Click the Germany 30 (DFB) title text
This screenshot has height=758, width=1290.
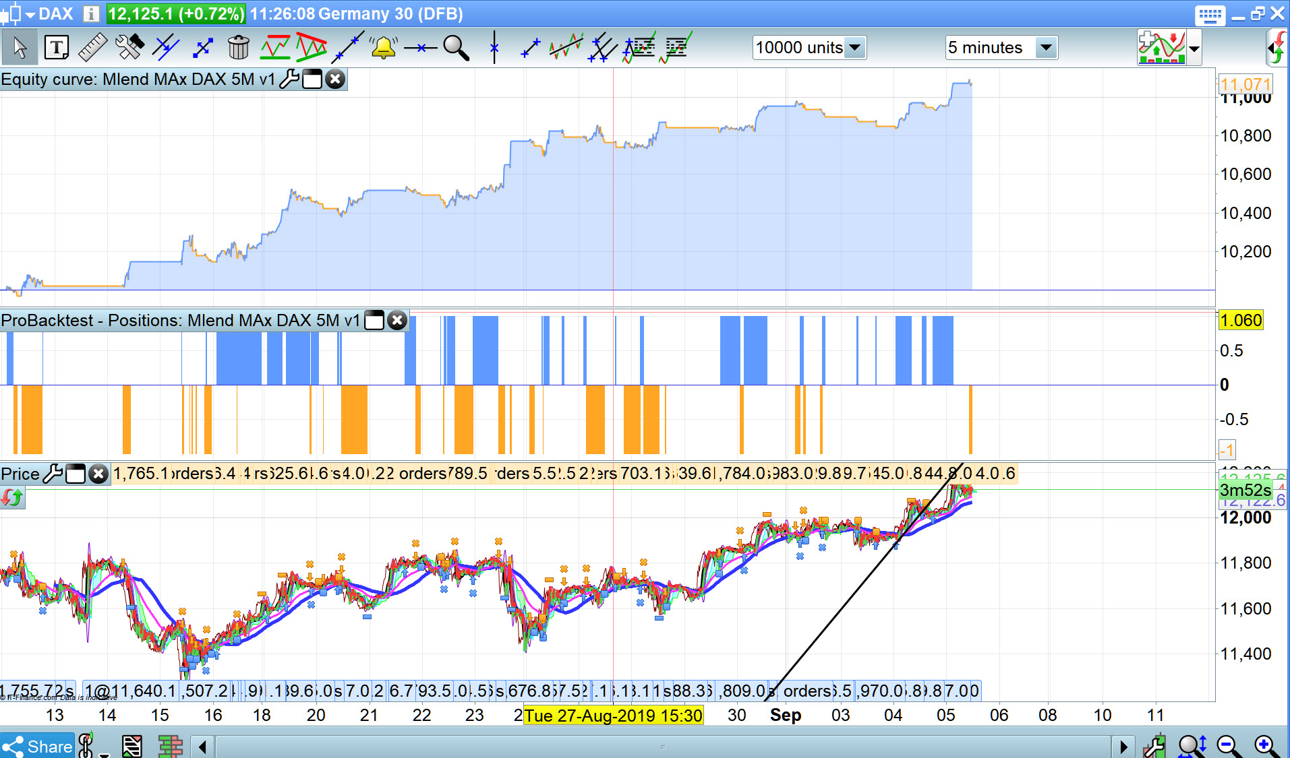point(390,13)
